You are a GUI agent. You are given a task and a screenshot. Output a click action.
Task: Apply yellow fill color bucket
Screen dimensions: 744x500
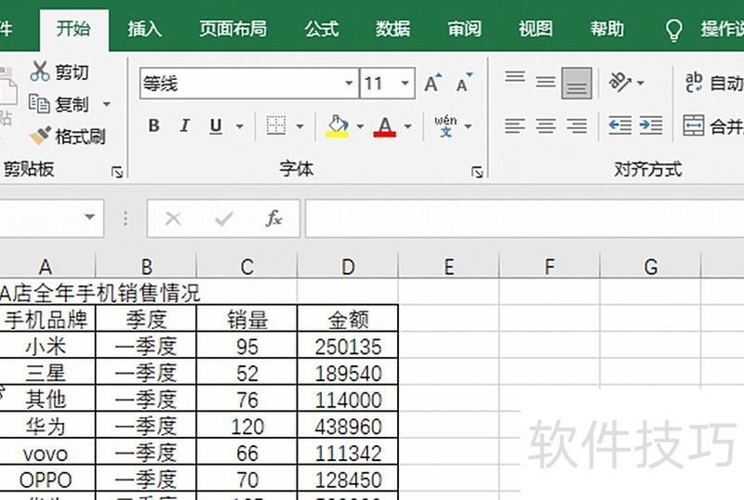click(338, 126)
